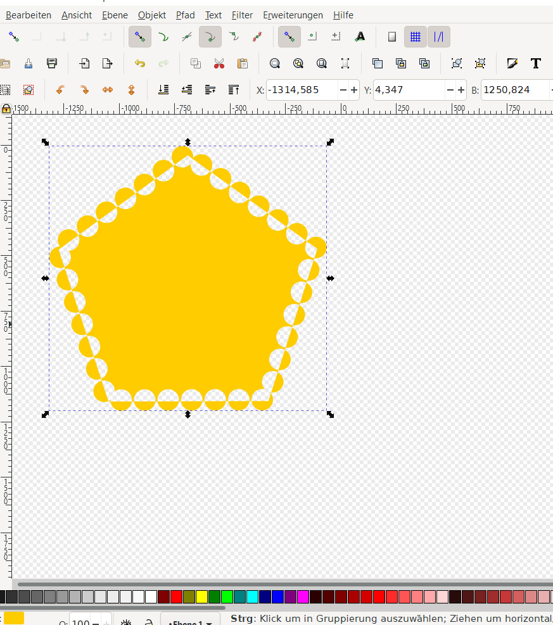Screen dimensions: 553x625
Task: Rotate selection 90° clockwise
Action: coord(84,90)
